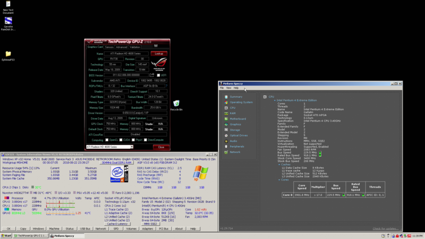Click graph icon in Core 0 Bus Speed cell

tap(344, 195)
